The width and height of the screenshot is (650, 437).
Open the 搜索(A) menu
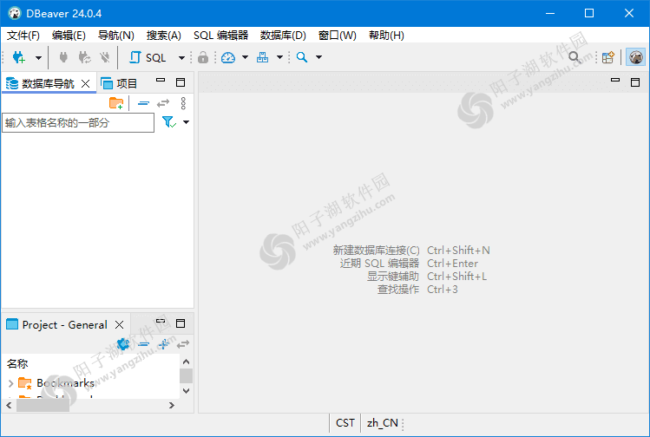tap(164, 36)
